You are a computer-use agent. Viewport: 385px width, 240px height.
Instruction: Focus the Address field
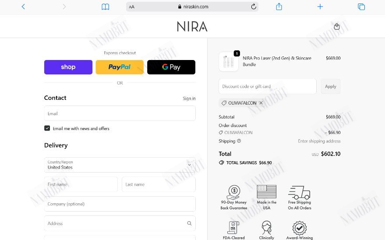(x=120, y=223)
